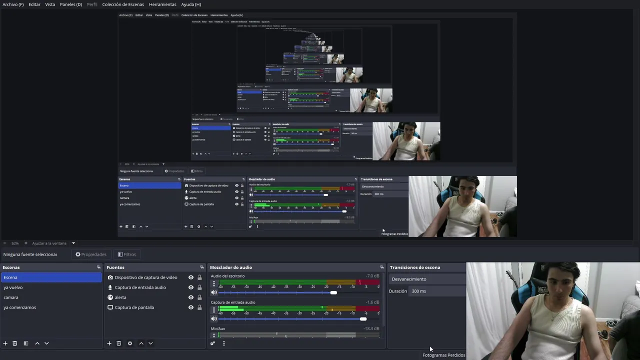Move scene up with arrow in Escenas toolbar

[37, 343]
